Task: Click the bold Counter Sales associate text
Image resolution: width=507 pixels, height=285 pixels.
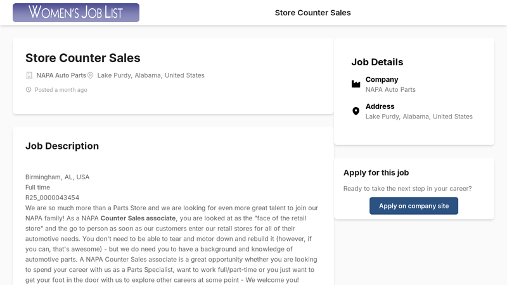Action: (x=138, y=218)
